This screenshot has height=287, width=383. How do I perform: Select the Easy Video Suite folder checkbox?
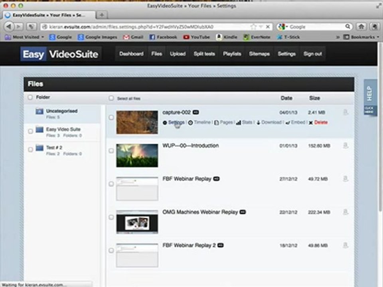[30, 131]
